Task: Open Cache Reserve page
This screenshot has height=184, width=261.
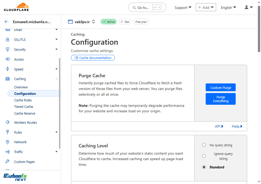Action: pyautogui.click(x=25, y=114)
